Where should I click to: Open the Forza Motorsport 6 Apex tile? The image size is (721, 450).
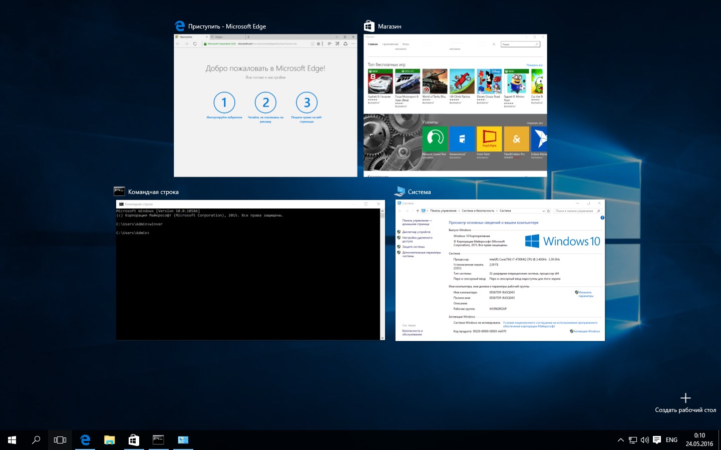(408, 87)
